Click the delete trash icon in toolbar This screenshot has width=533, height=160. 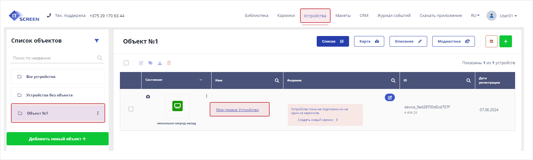point(169,63)
